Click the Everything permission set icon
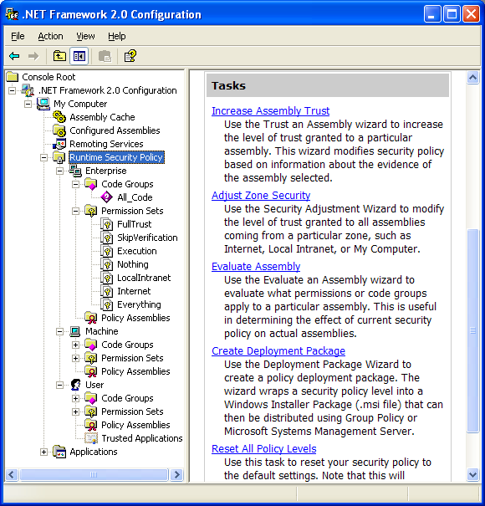 107,304
